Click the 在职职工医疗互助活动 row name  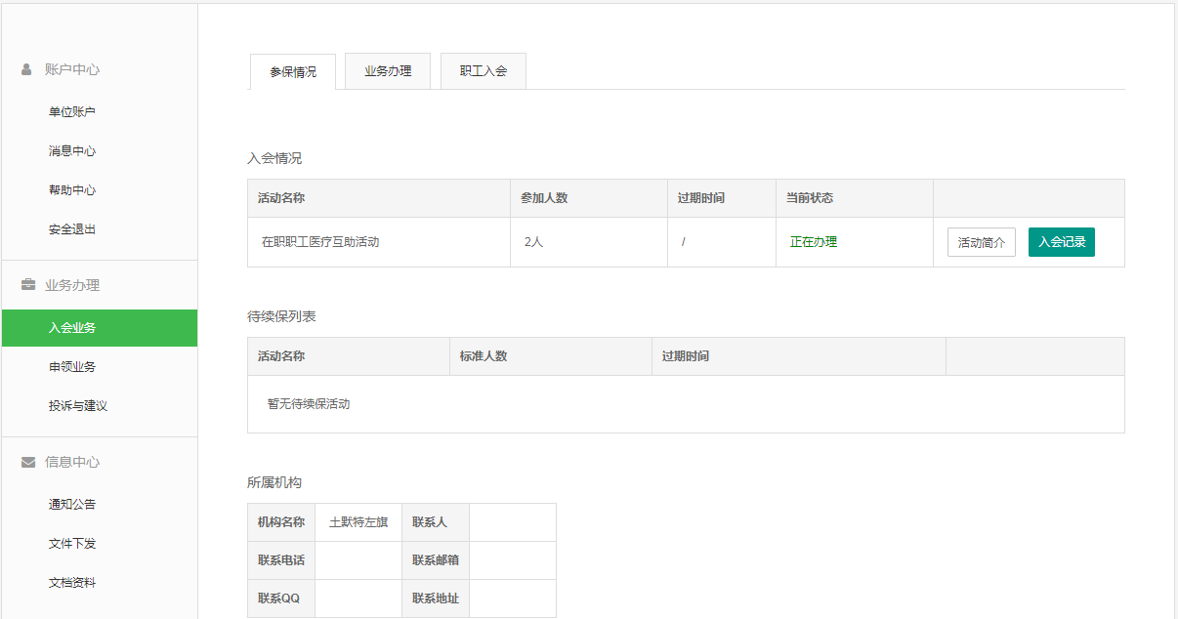320,242
